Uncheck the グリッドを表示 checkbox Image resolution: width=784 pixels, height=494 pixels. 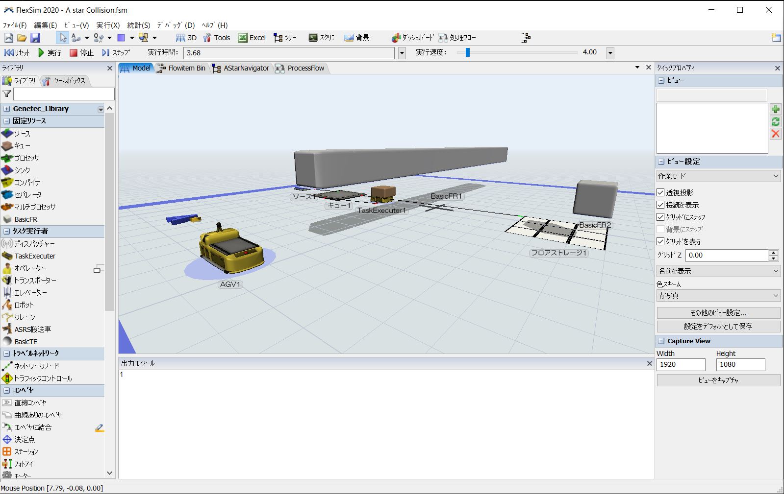click(x=660, y=242)
